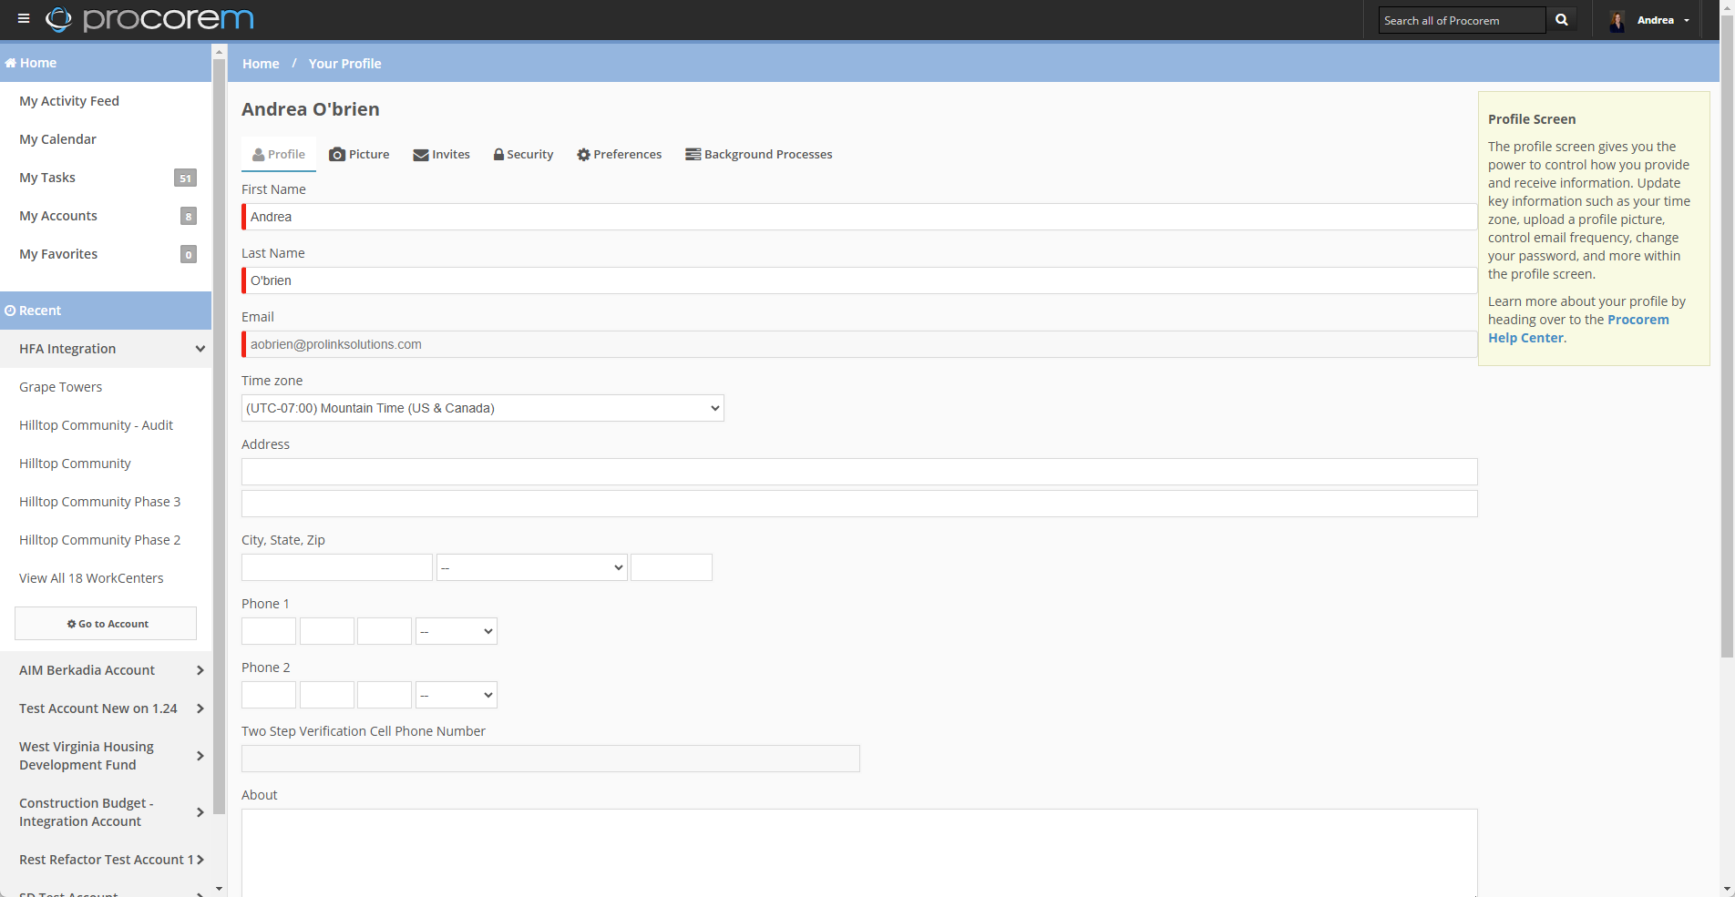Click the Go to Account button
The width and height of the screenshot is (1735, 897).
pyautogui.click(x=106, y=624)
